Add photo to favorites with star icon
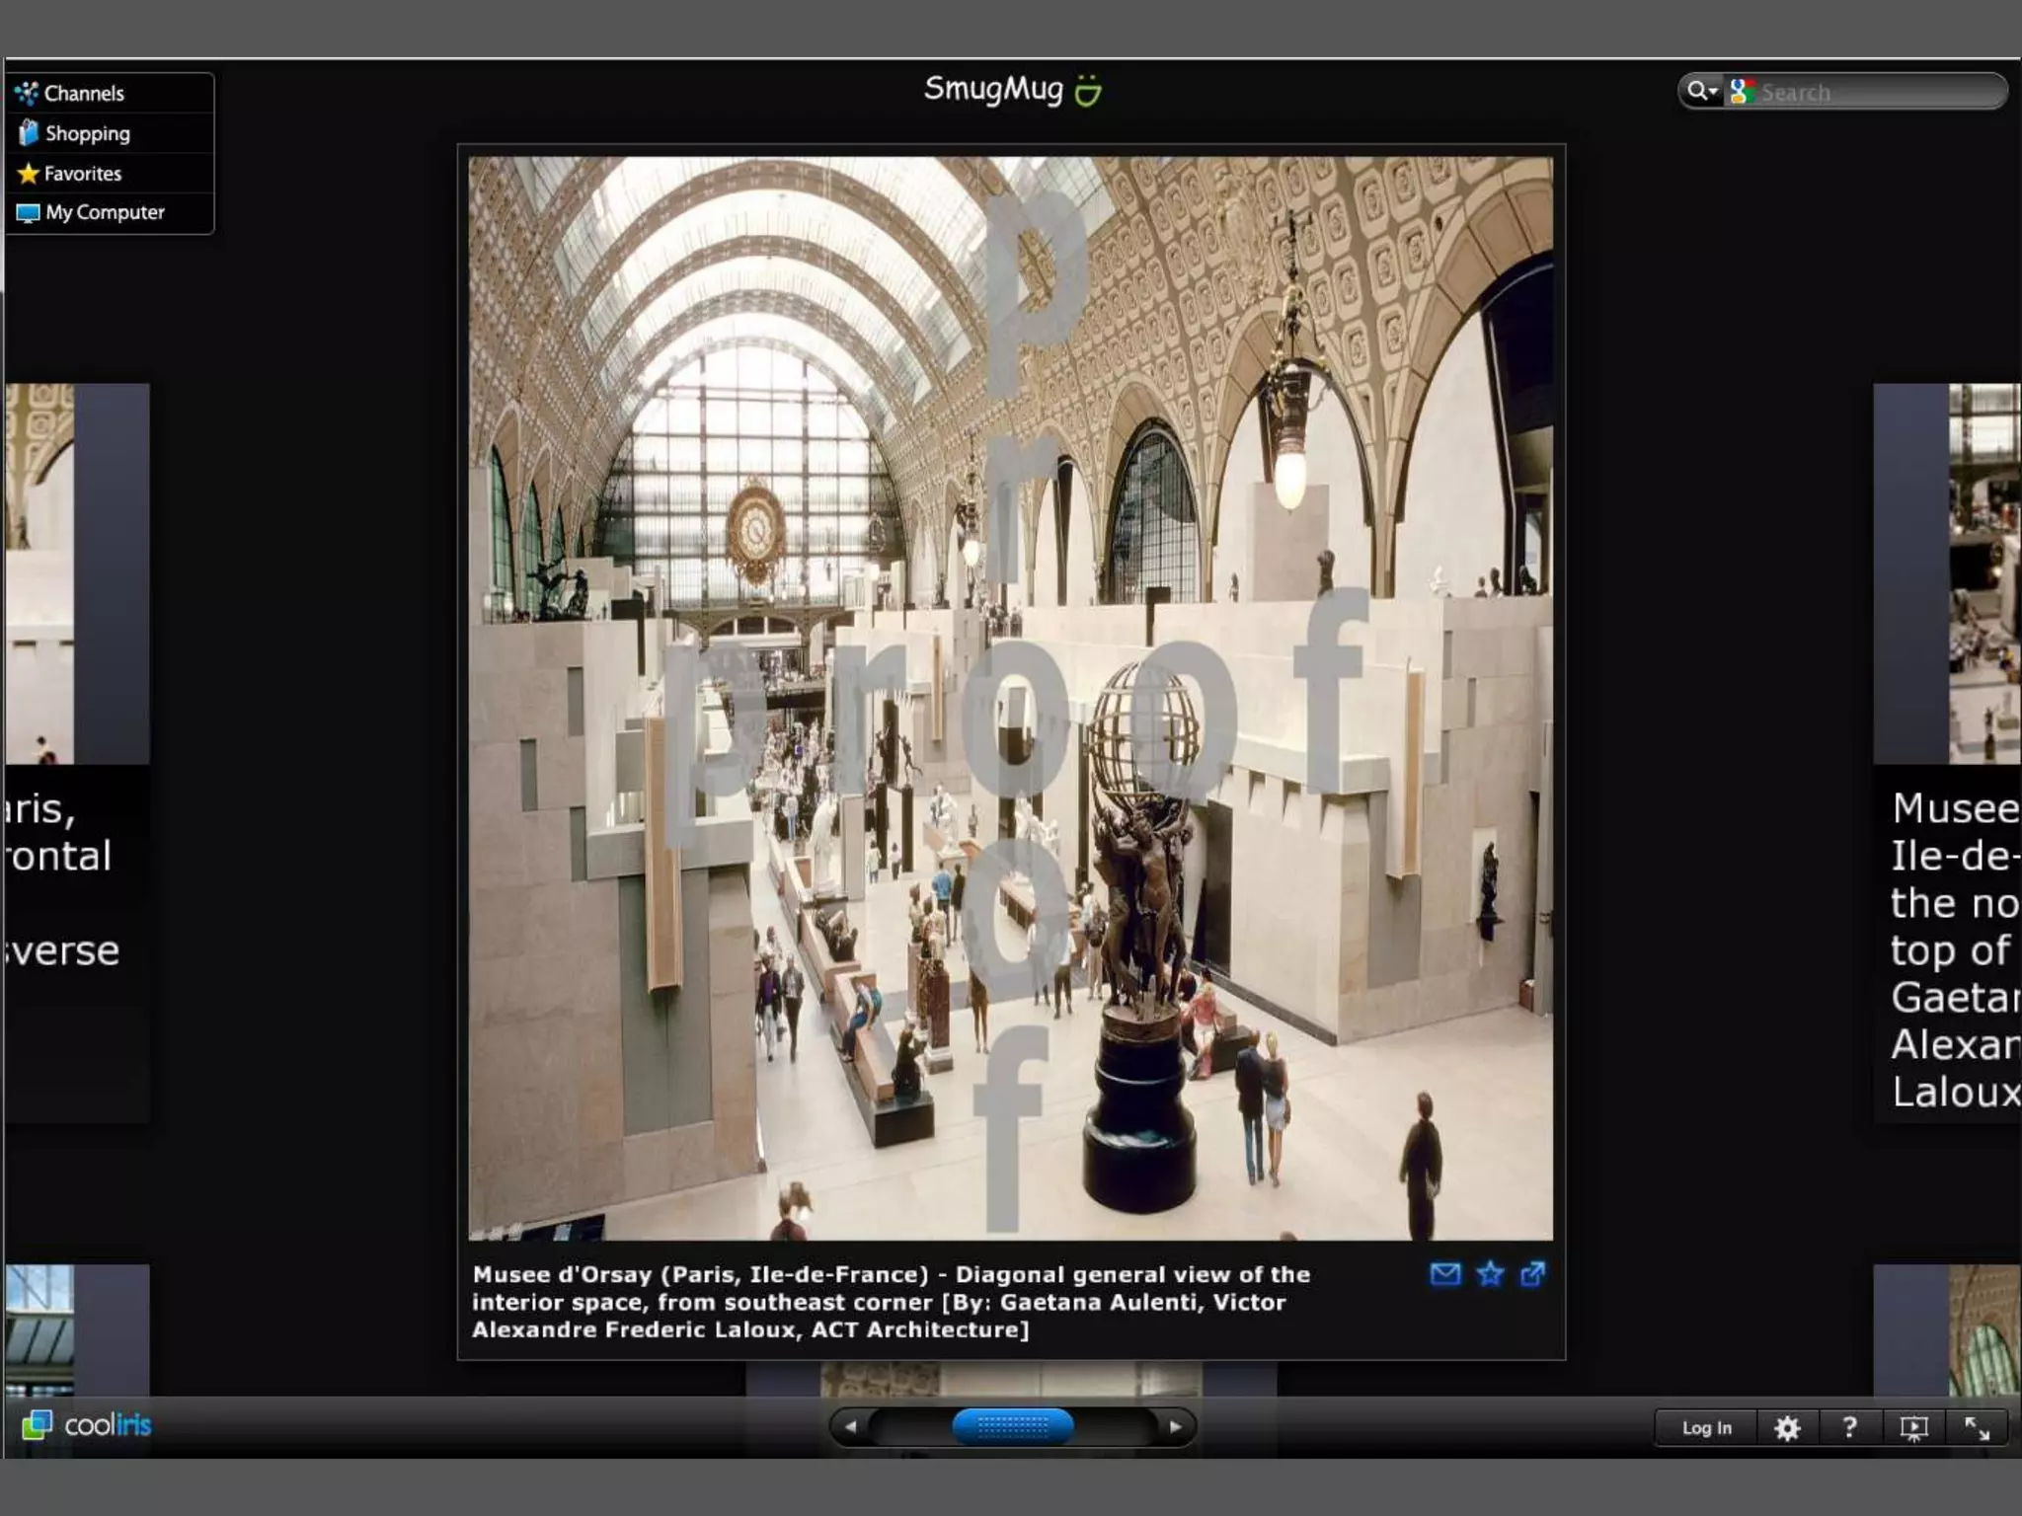 (1490, 1274)
